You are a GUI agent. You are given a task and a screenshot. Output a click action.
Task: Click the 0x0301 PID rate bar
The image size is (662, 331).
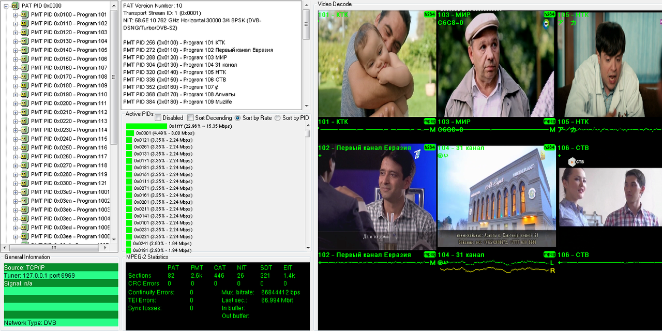tap(130, 133)
